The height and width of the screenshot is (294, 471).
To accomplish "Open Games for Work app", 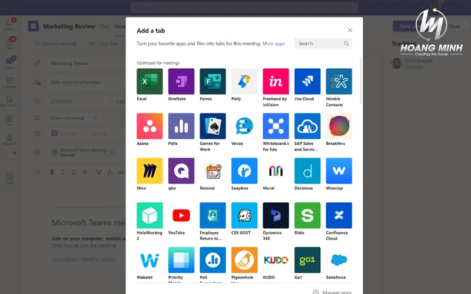I will [x=213, y=126].
